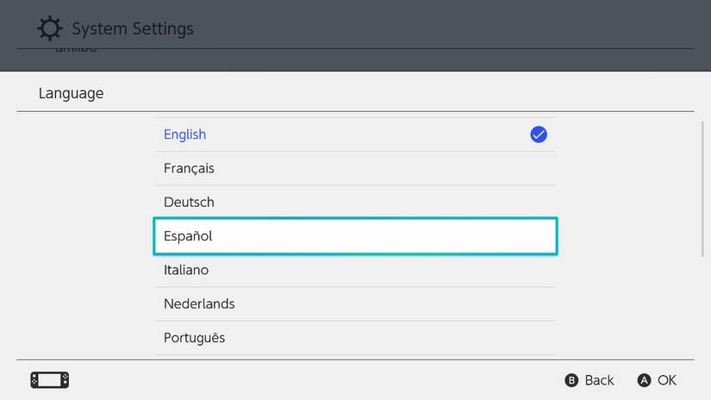Select English language option

coord(185,134)
